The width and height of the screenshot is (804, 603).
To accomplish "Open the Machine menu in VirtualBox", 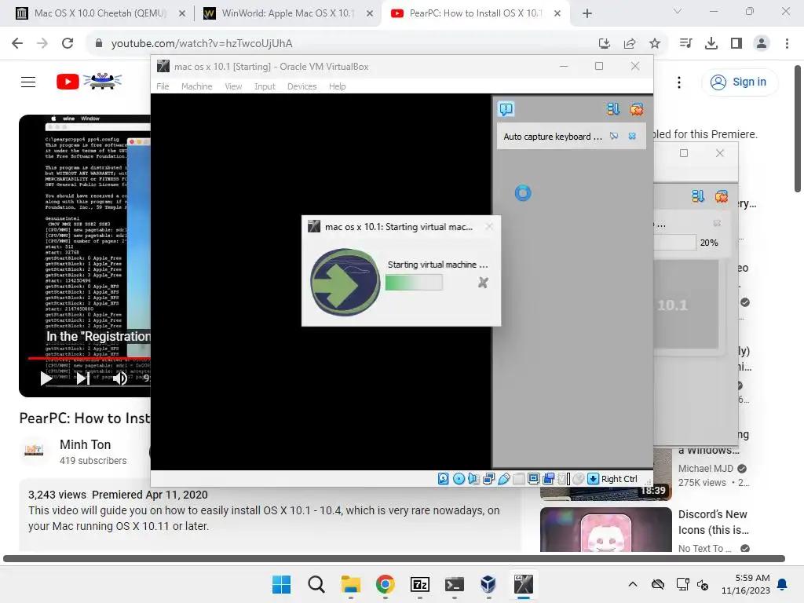I will tap(196, 86).
